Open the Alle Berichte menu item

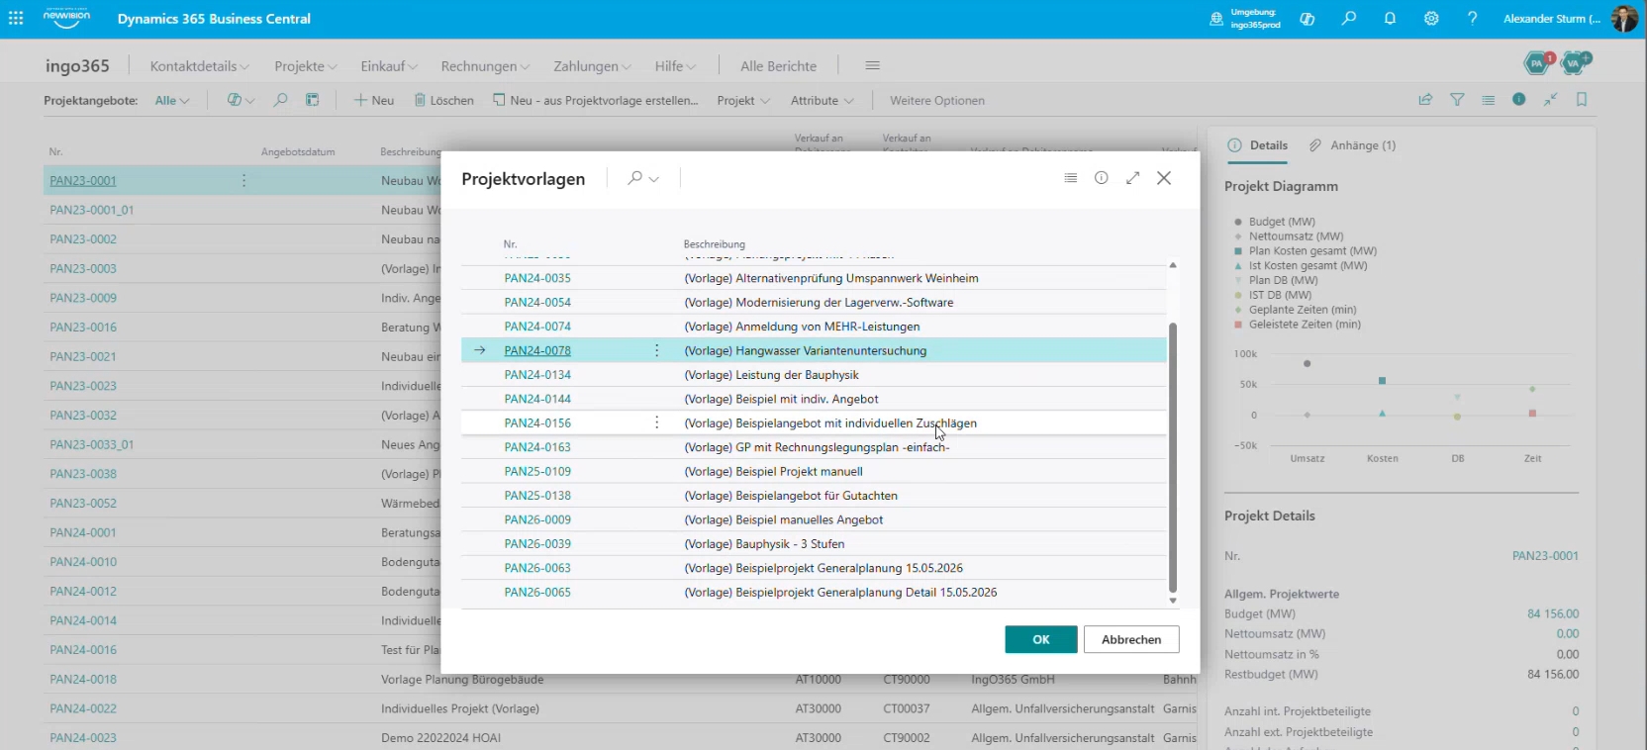coord(778,66)
